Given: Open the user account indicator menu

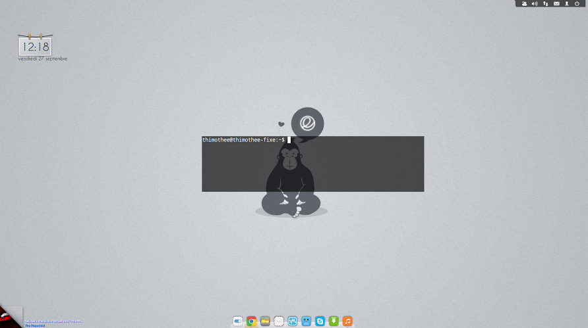Looking at the screenshot, I should coord(566,4).
